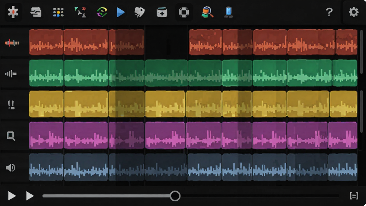Screen dimensions: 366x206
Task: Click the second play button in transport bar
Action: click(x=30, y=196)
